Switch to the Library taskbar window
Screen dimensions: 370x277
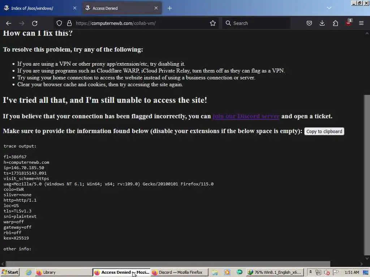63,272
